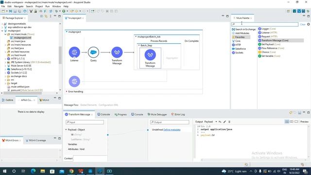
Task: Open the Run button dropdown arrow
Action: click(67, 11)
